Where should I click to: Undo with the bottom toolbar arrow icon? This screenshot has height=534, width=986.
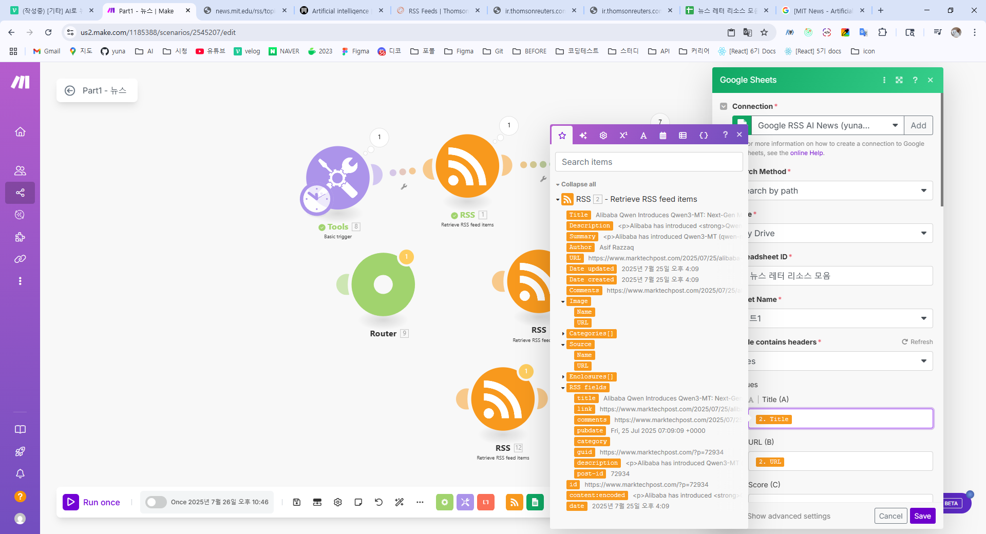379,502
